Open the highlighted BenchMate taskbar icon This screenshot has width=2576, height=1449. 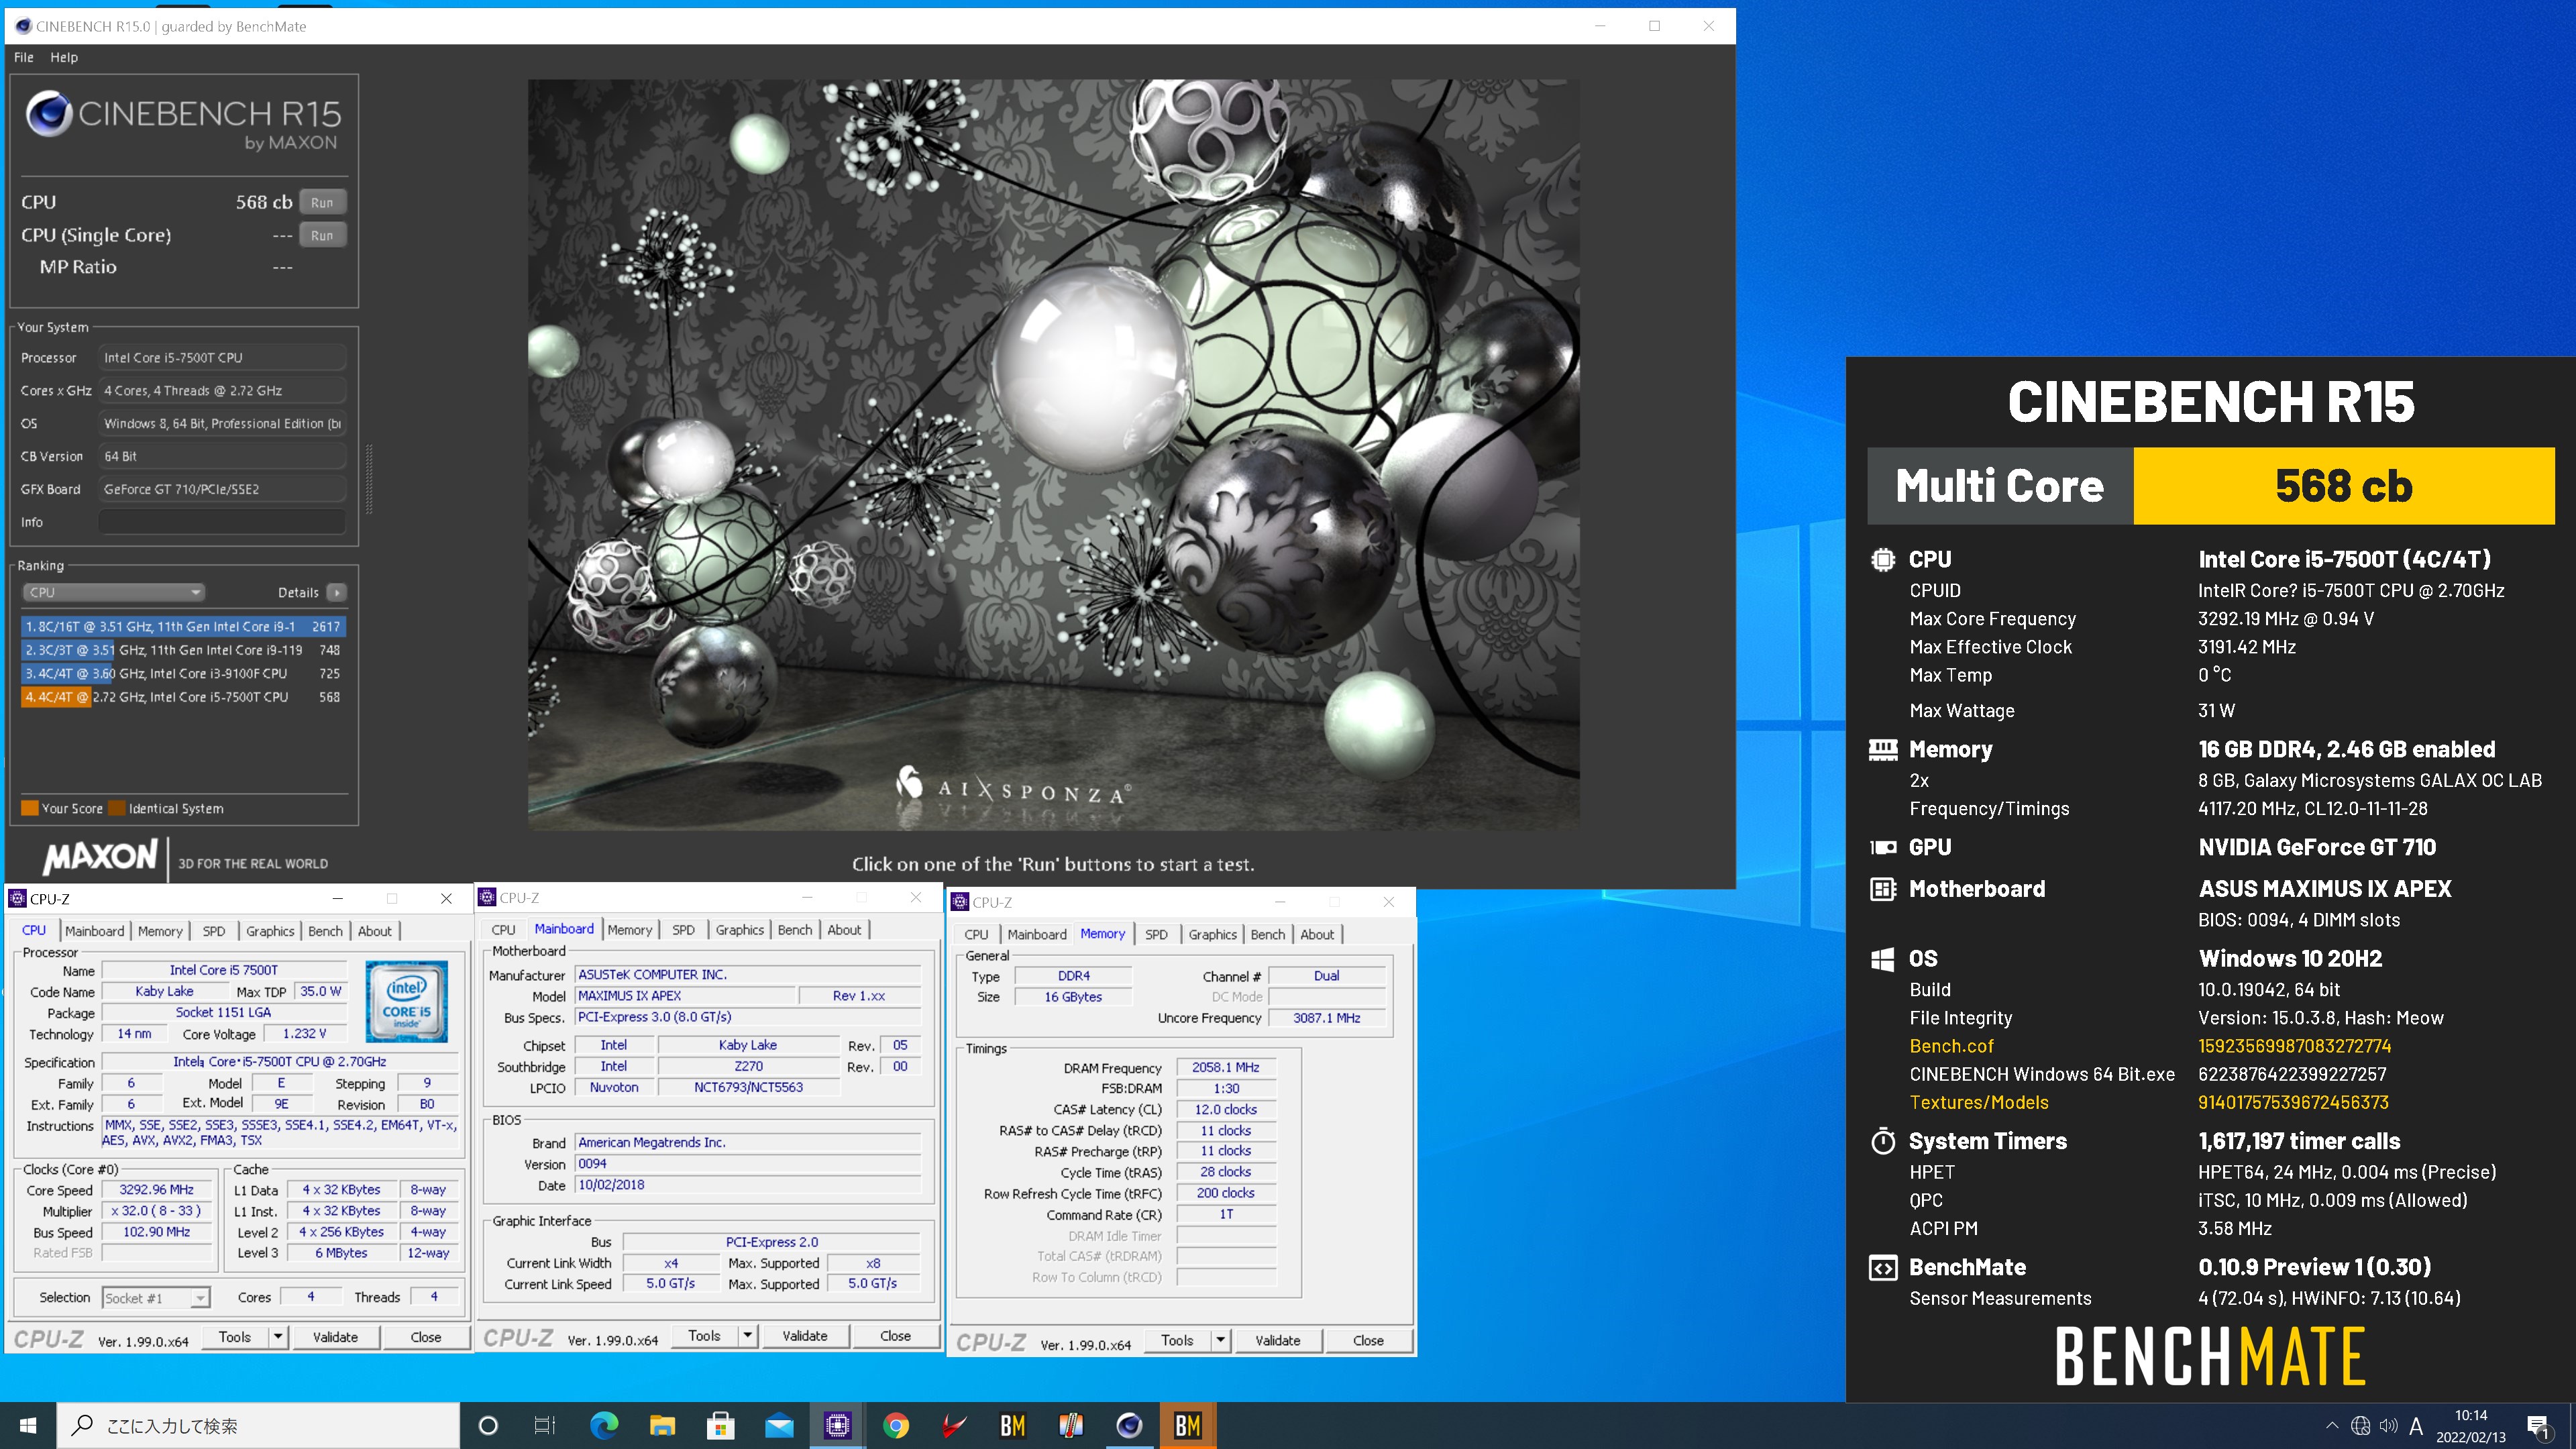tap(1188, 1425)
